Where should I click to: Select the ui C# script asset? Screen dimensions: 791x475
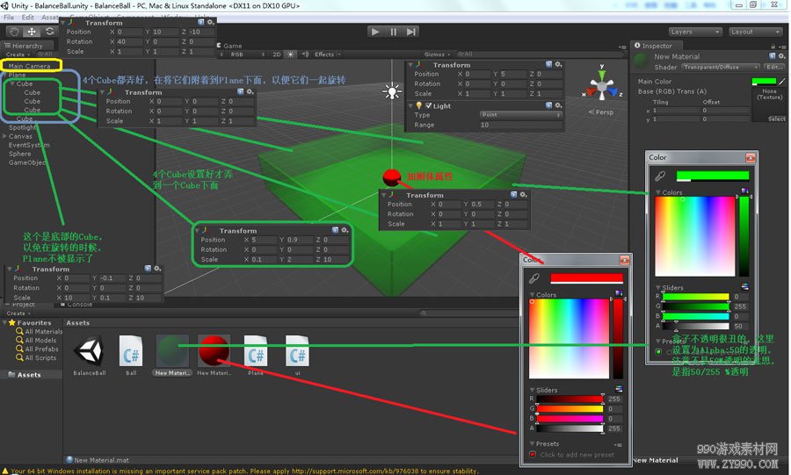(297, 356)
